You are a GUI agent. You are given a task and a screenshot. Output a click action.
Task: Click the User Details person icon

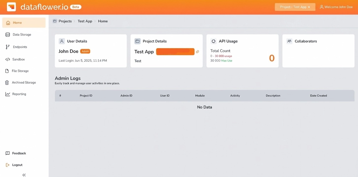coord(62,41)
